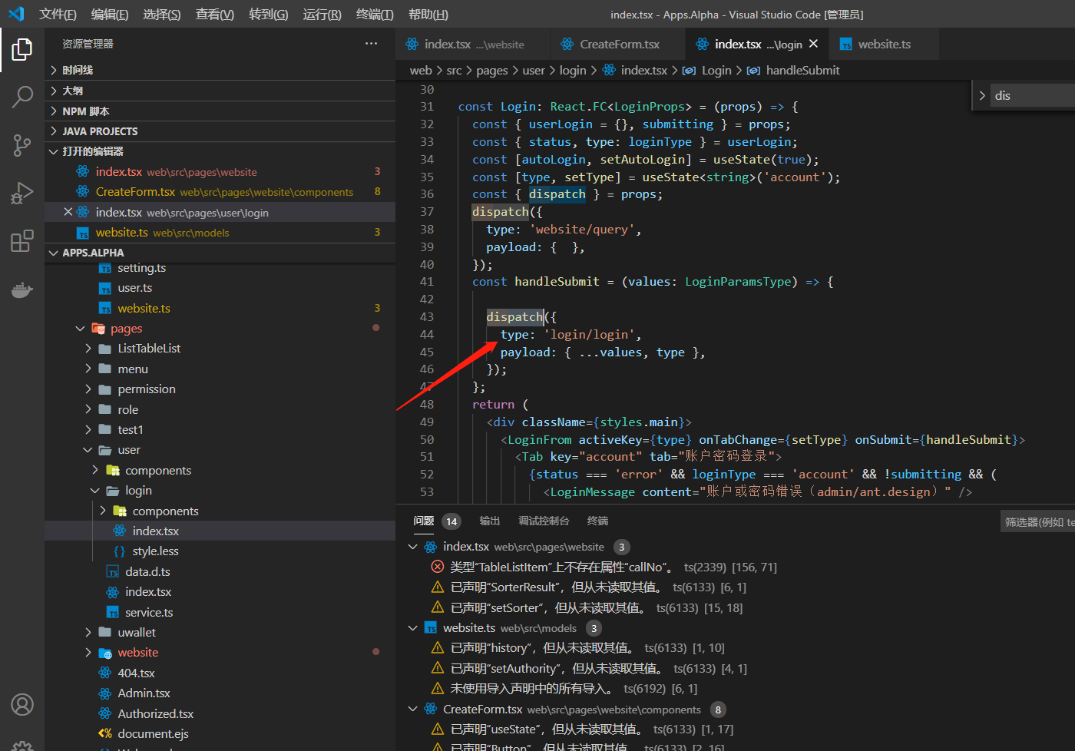The height and width of the screenshot is (751, 1075).
Task: Open the Source Control view icon
Action: point(22,145)
